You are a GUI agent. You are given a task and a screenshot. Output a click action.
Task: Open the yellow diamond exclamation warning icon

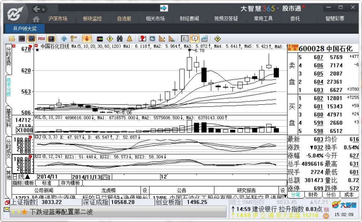[110, 39]
